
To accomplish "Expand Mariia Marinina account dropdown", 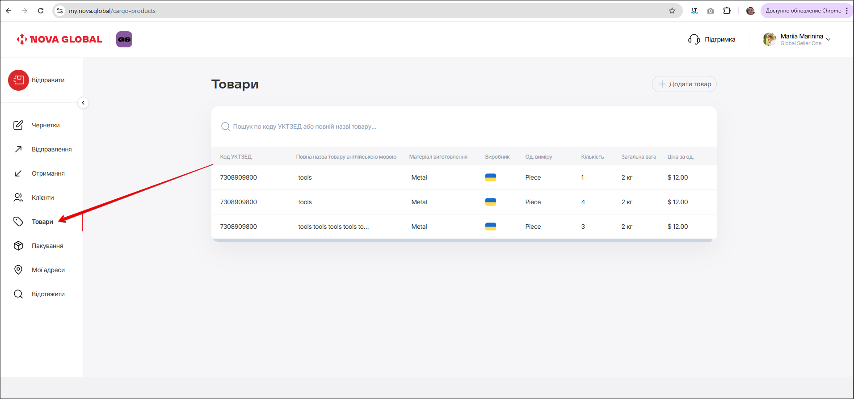I will pos(828,39).
